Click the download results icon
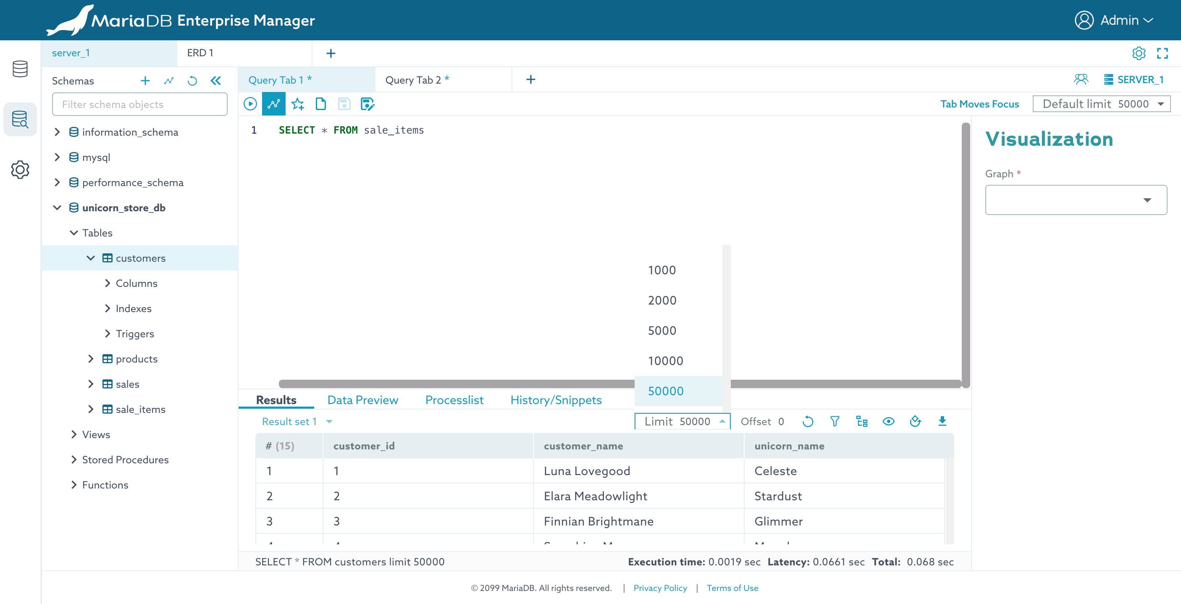The height and width of the screenshot is (604, 1181). (x=942, y=421)
